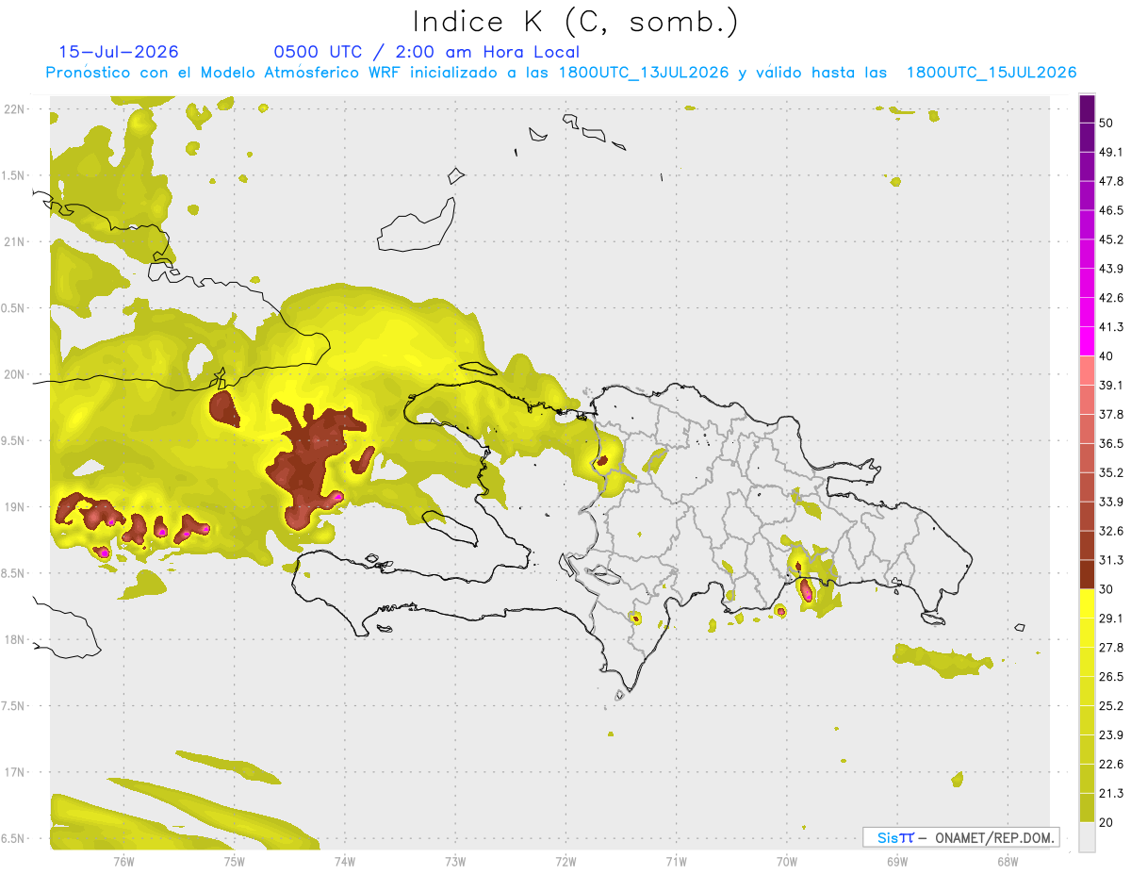Select the legend value "41.3"

point(1112,327)
